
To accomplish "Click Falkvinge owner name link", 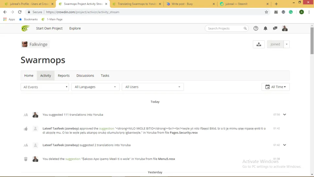I will tap(39, 44).
